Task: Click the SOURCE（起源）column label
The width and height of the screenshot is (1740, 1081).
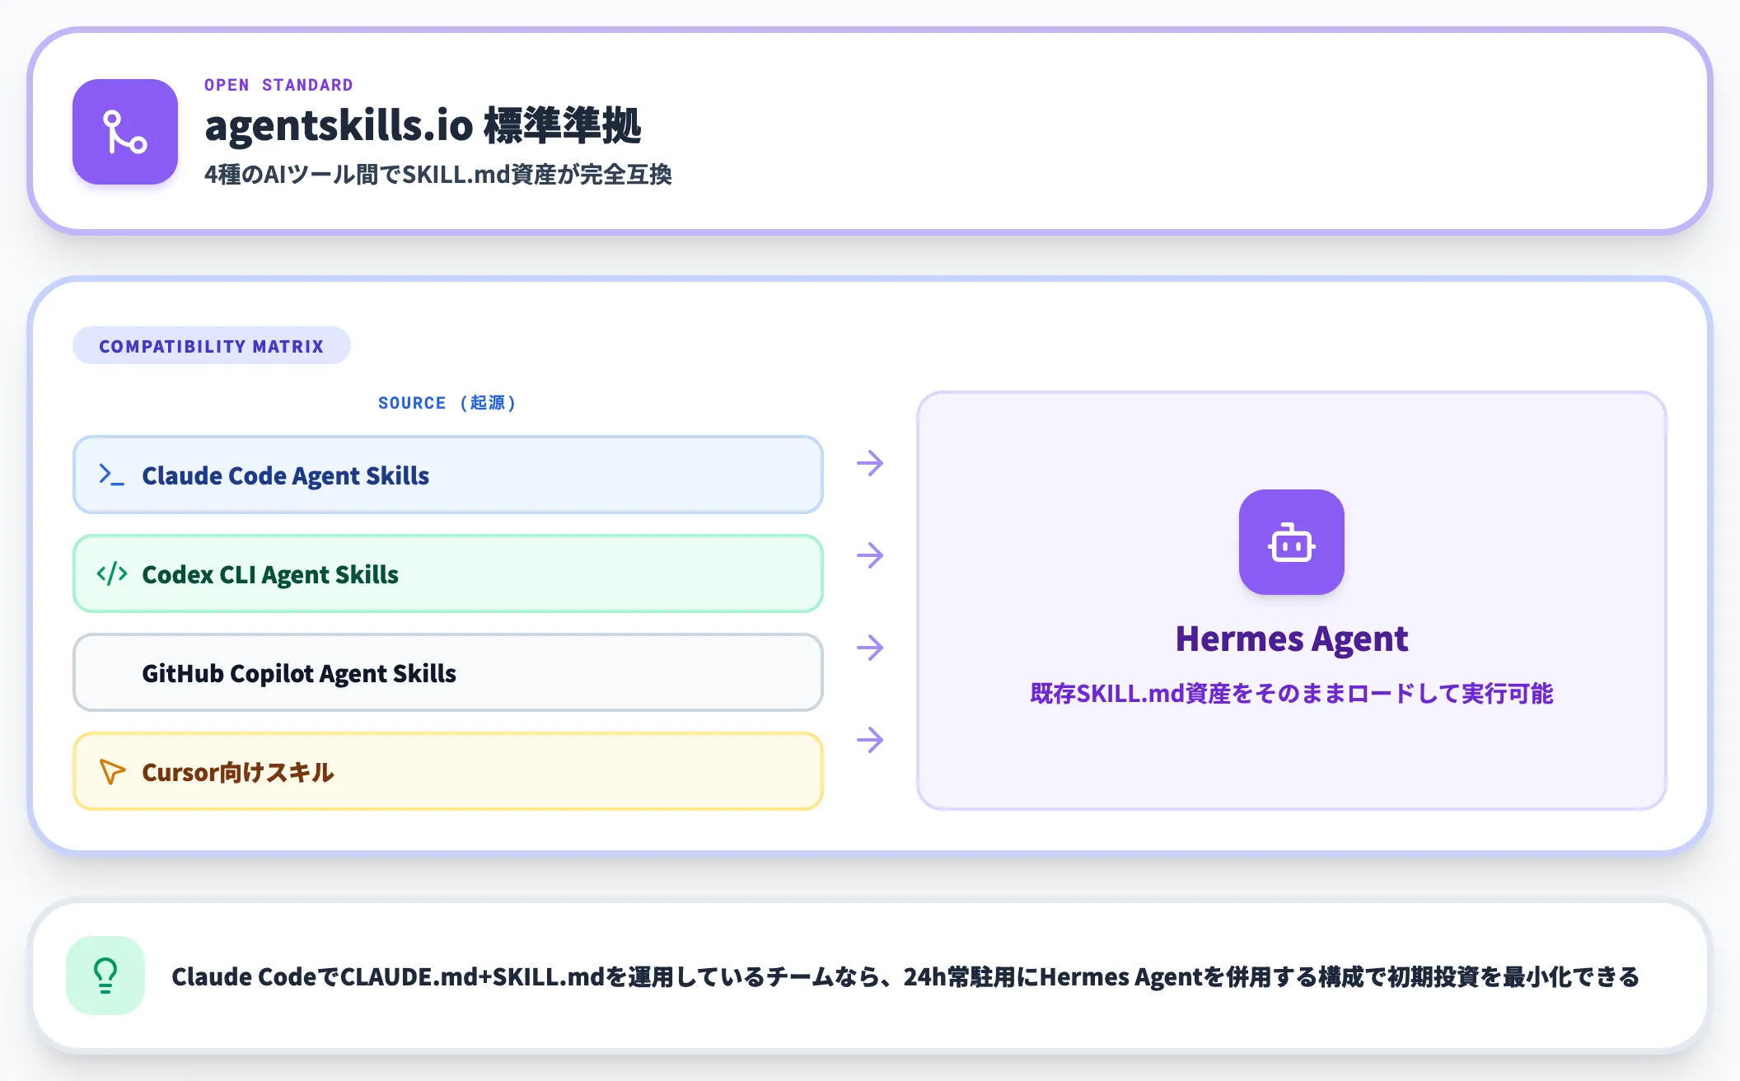Action: (x=447, y=403)
